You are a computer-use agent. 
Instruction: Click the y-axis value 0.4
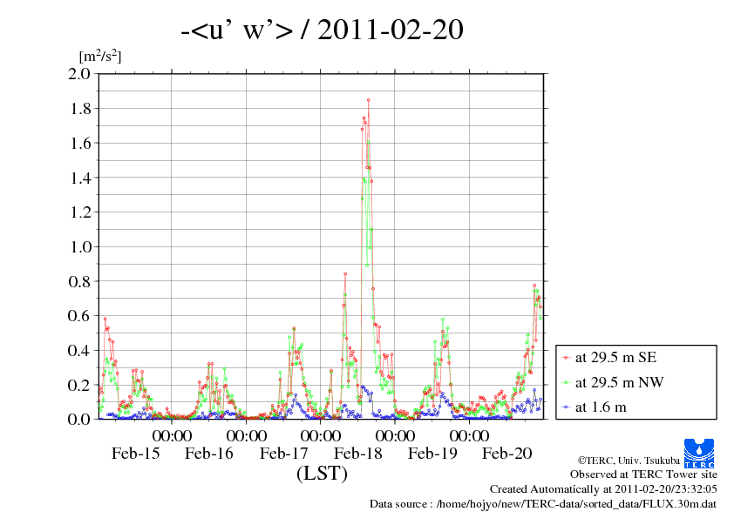79,351
